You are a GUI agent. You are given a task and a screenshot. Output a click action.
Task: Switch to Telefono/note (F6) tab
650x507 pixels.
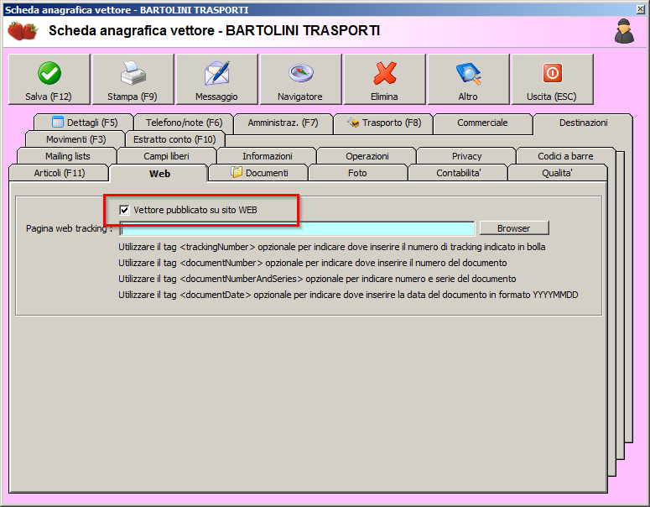184,123
